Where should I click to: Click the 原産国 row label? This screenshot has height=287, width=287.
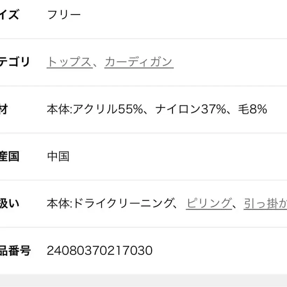tap(9, 156)
